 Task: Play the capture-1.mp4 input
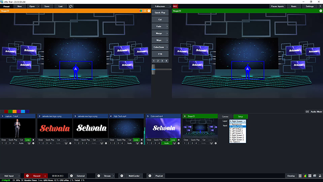(x=34, y=140)
